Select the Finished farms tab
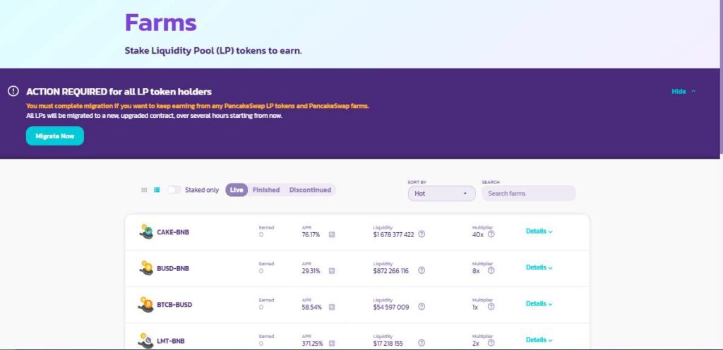 (266, 190)
